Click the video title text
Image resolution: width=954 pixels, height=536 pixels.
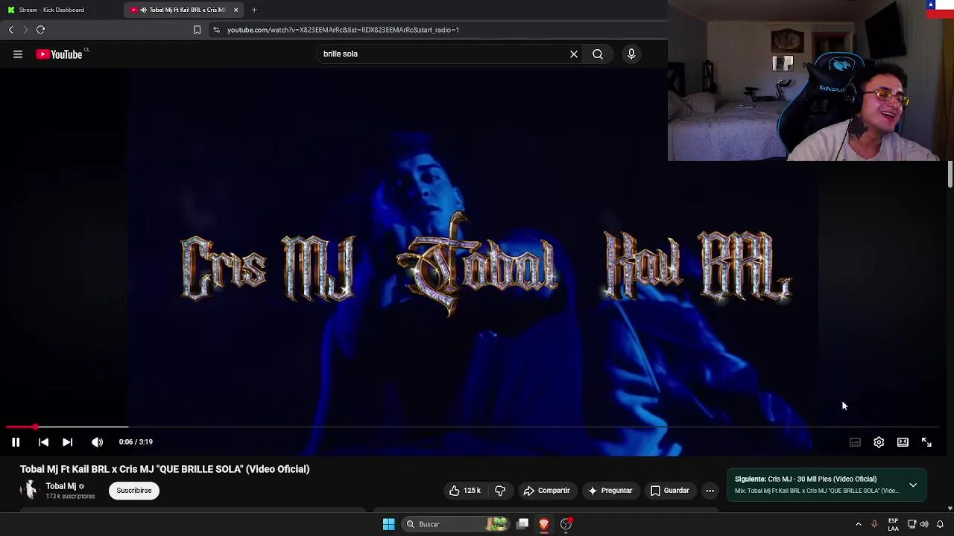165,469
